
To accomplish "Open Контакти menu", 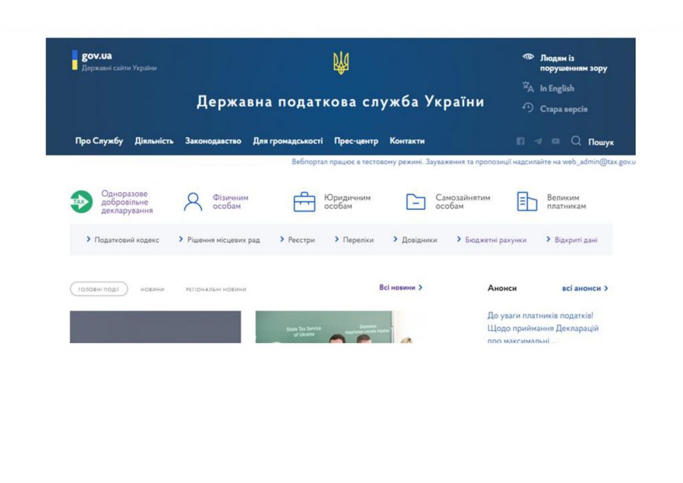I will (407, 141).
